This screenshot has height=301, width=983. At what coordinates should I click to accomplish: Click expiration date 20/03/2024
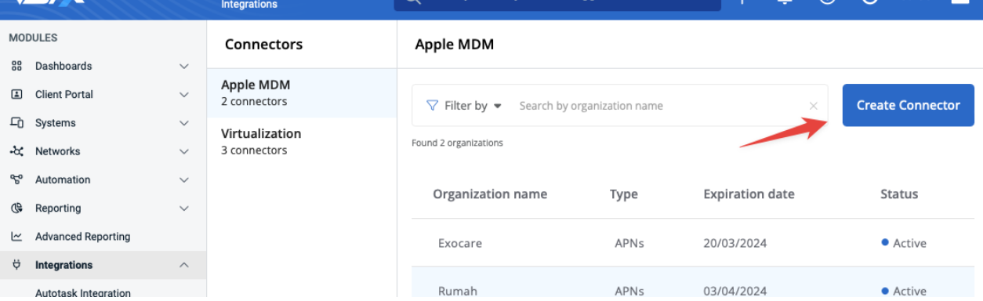click(x=735, y=243)
